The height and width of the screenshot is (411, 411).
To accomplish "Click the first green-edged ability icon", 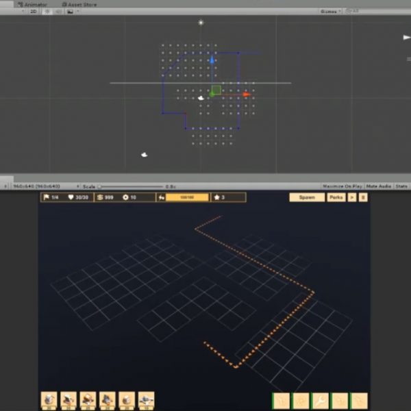I will pyautogui.click(x=281, y=401).
